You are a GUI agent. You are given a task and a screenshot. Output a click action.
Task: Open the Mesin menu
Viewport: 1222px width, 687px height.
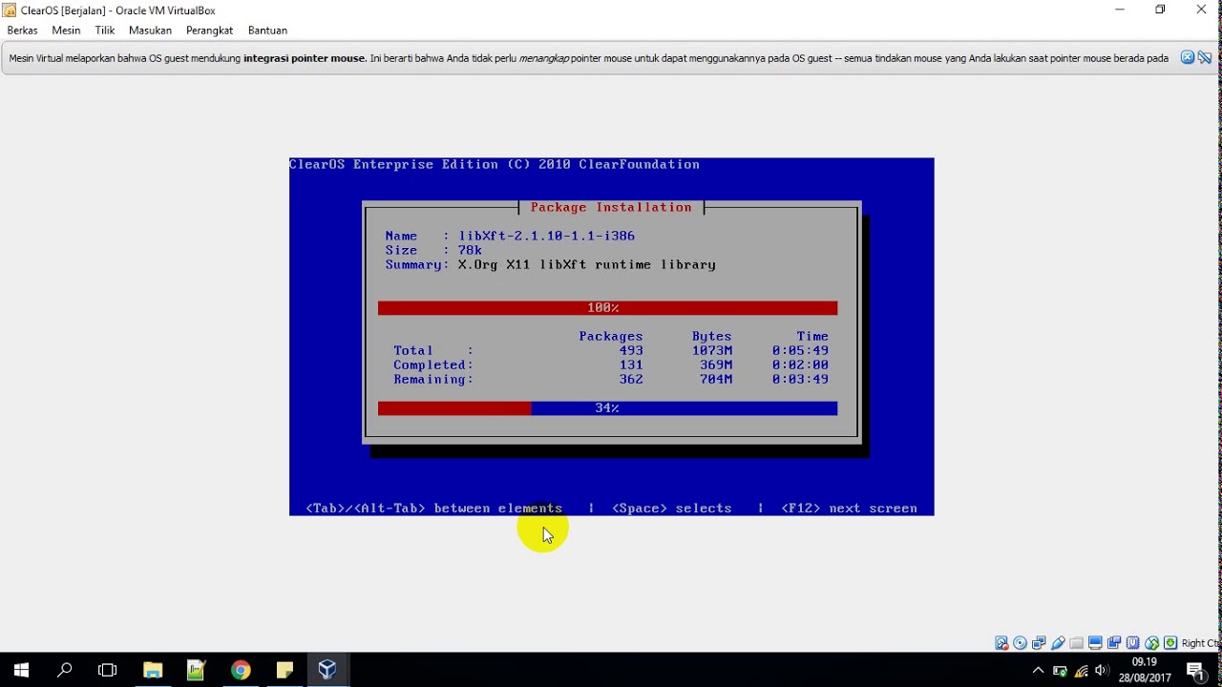coord(66,31)
